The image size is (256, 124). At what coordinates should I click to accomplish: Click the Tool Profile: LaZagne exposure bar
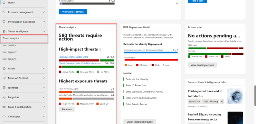[x=86, y=92]
